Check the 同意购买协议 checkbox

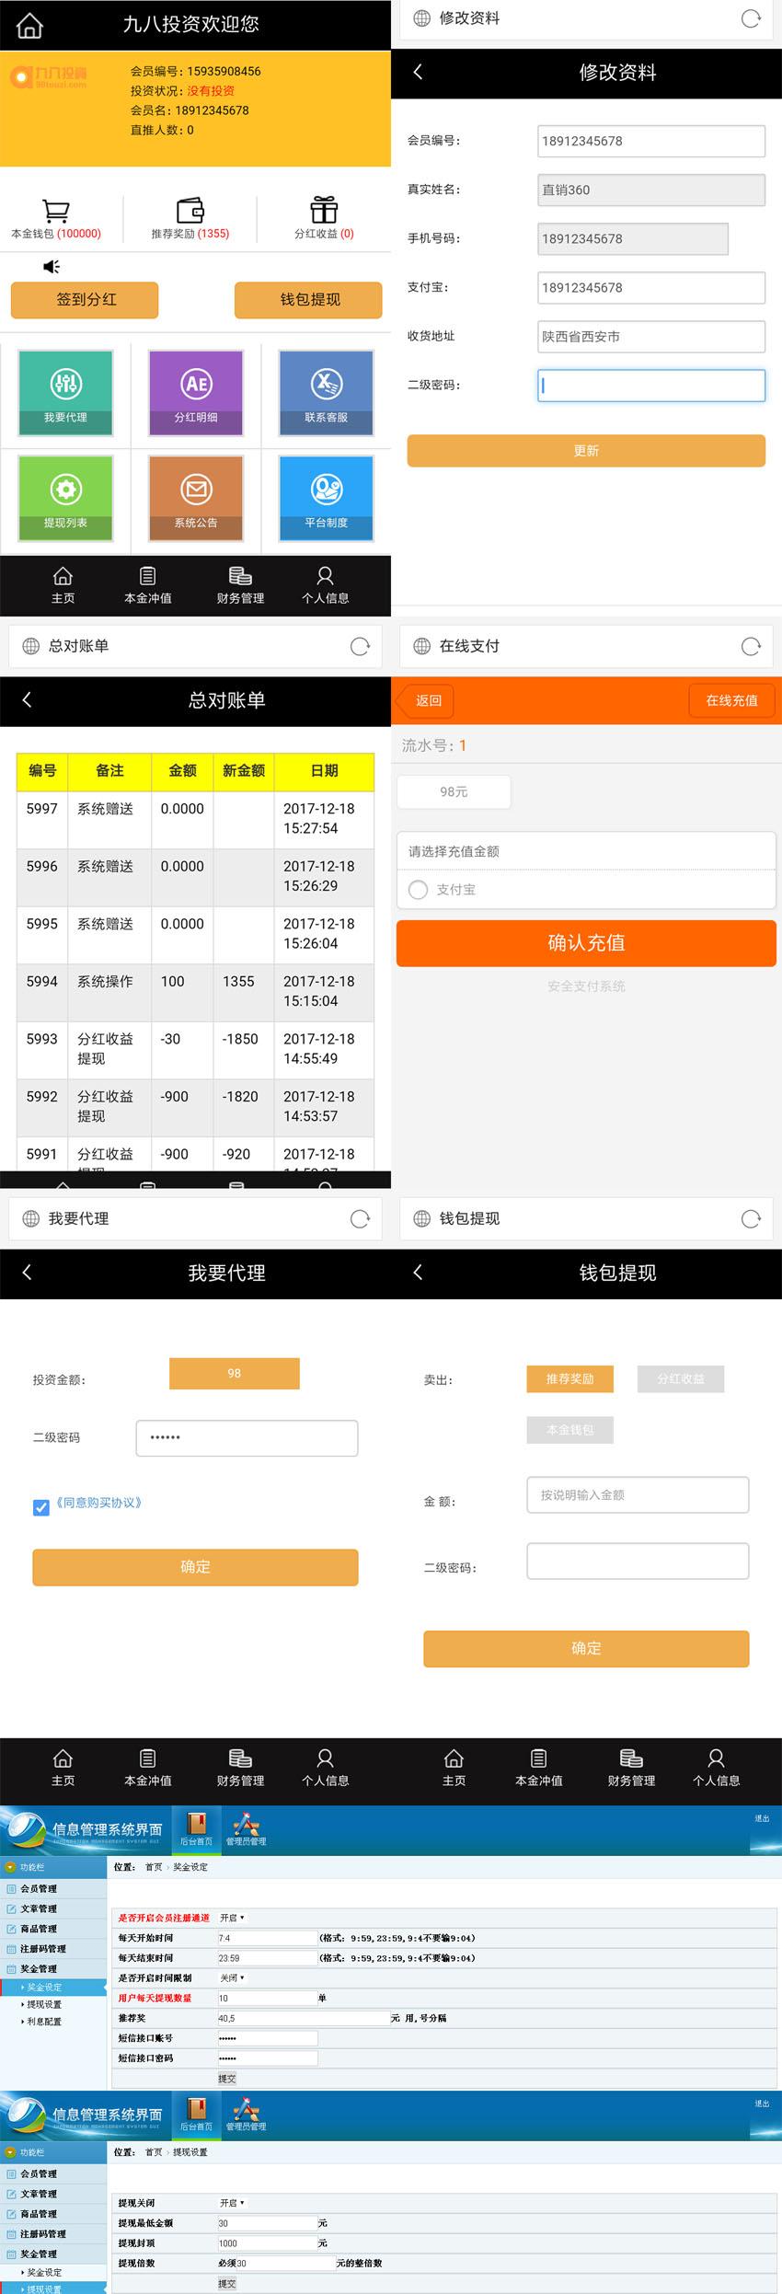coord(41,1507)
